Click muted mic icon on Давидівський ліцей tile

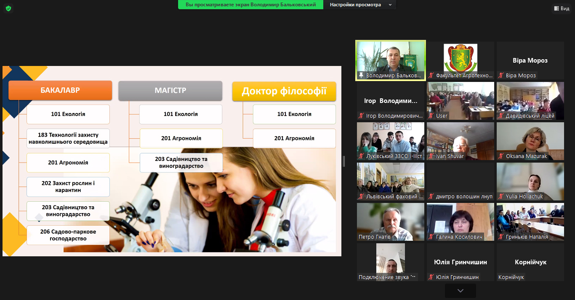click(x=501, y=116)
